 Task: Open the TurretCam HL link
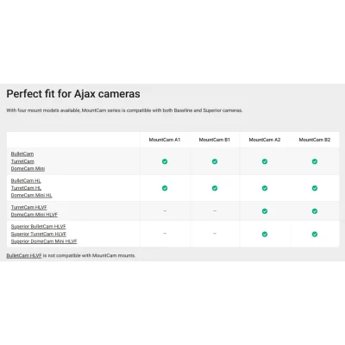point(26,188)
